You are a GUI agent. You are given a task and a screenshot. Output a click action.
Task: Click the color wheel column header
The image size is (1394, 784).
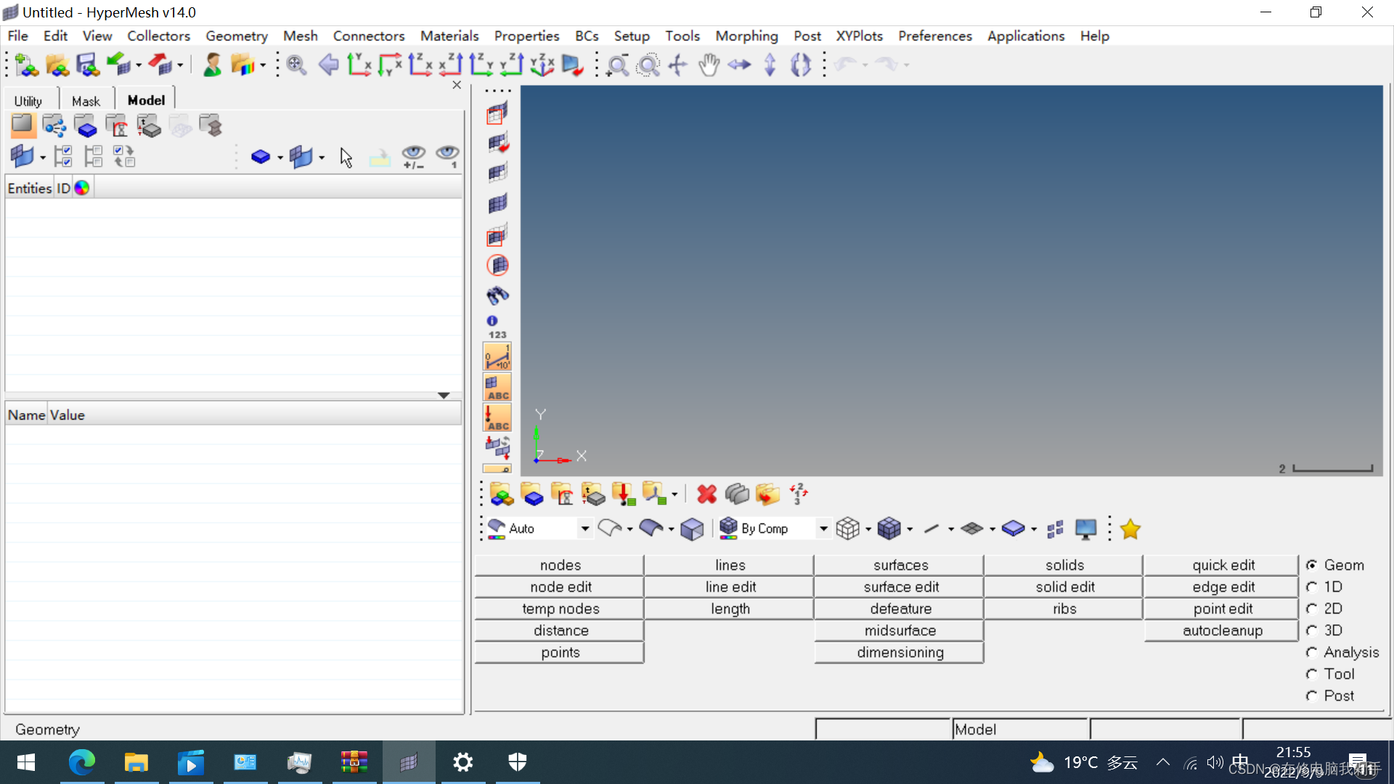(x=82, y=188)
